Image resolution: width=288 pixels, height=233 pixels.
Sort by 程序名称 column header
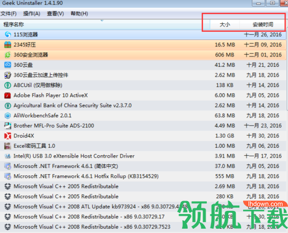pos(105,25)
